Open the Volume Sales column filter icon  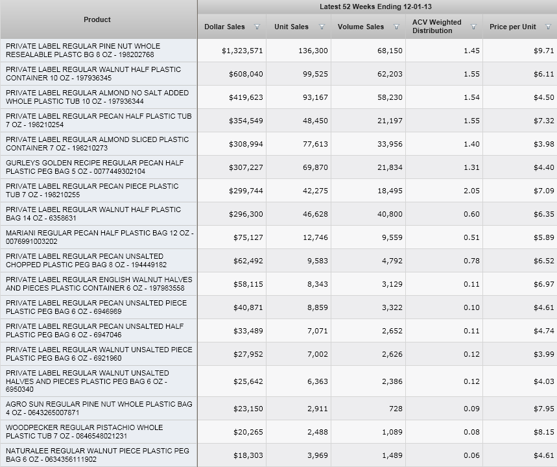(396, 27)
